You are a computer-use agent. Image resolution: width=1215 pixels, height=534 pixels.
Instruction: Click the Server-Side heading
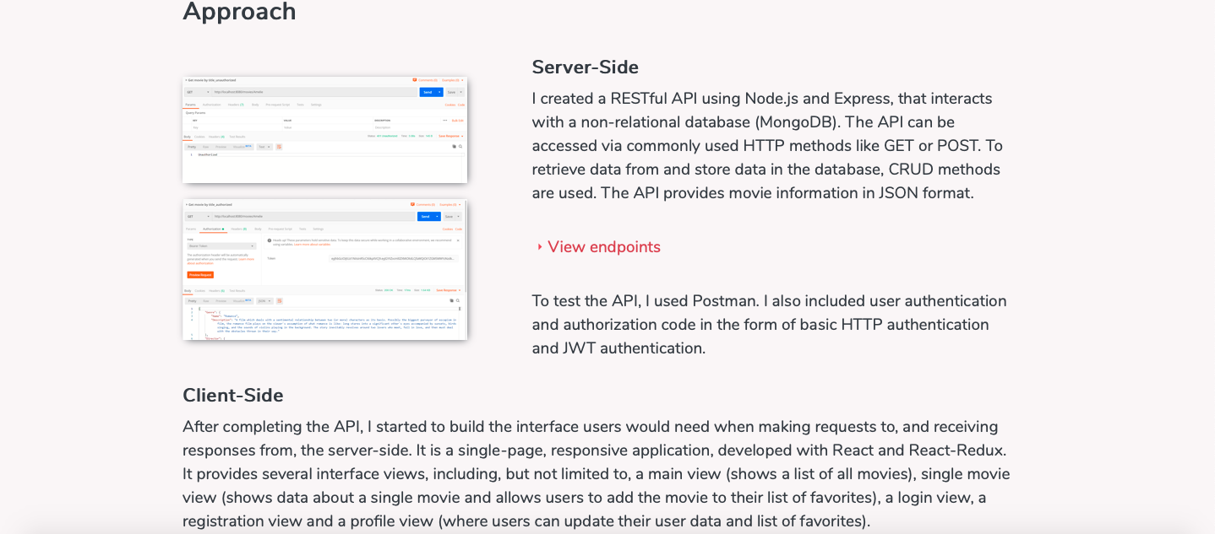585,67
